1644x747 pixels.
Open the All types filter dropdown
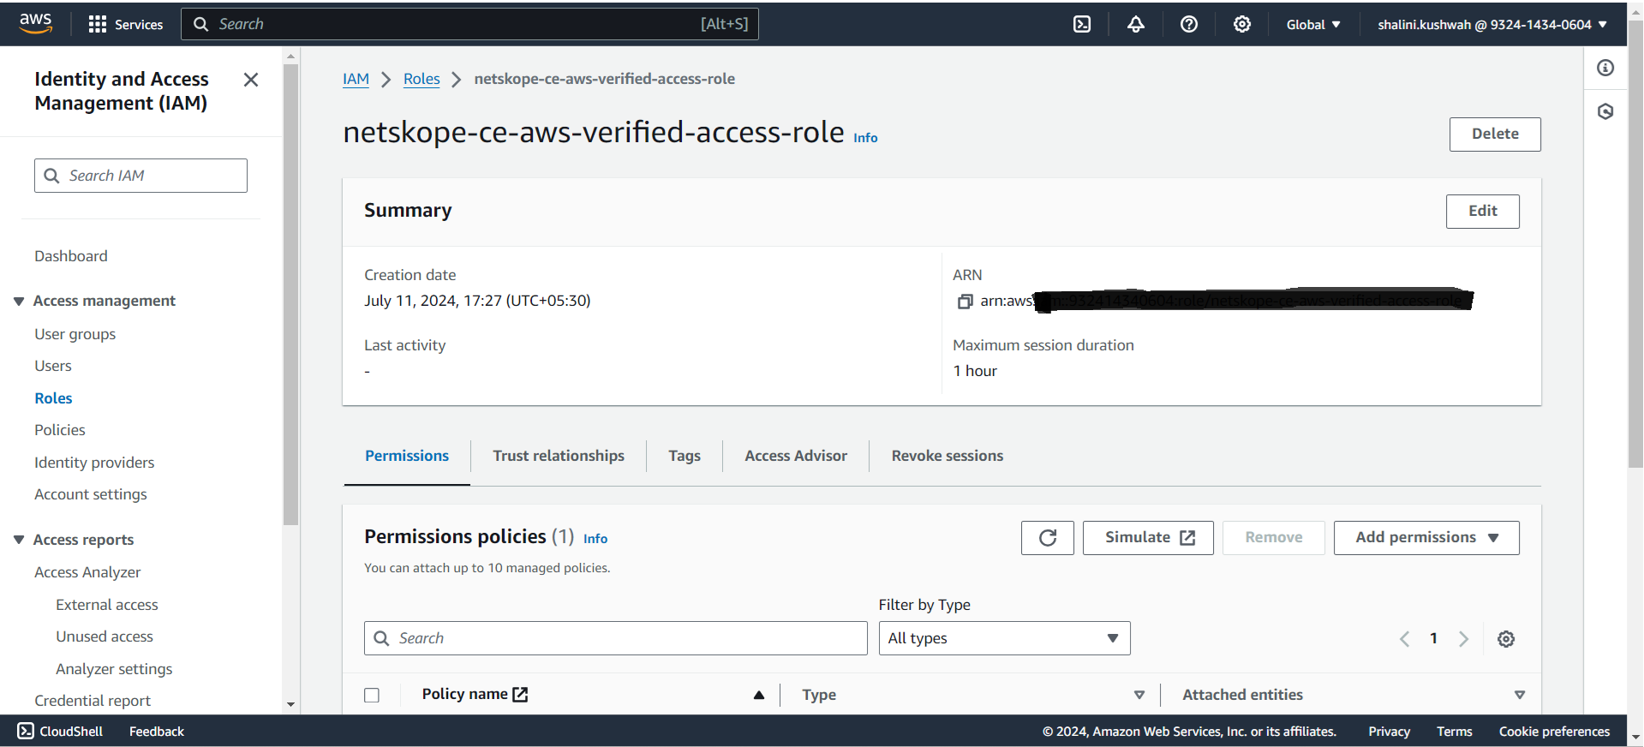(1004, 638)
